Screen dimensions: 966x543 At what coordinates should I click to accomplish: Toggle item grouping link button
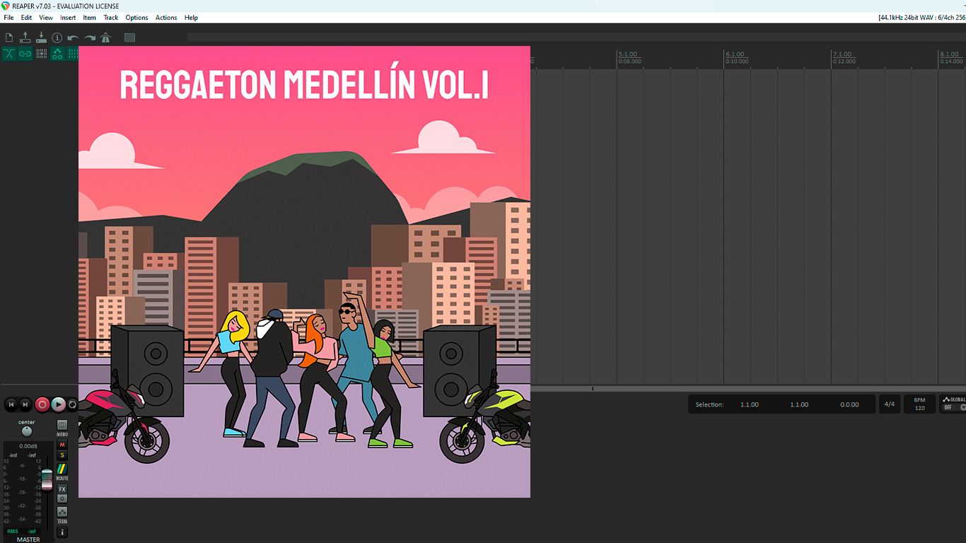coord(25,54)
